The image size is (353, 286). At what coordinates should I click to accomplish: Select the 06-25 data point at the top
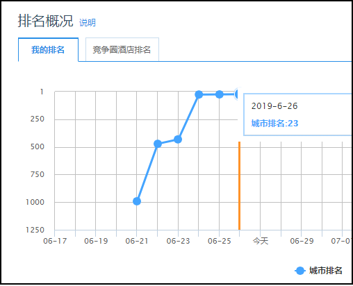coord(220,94)
